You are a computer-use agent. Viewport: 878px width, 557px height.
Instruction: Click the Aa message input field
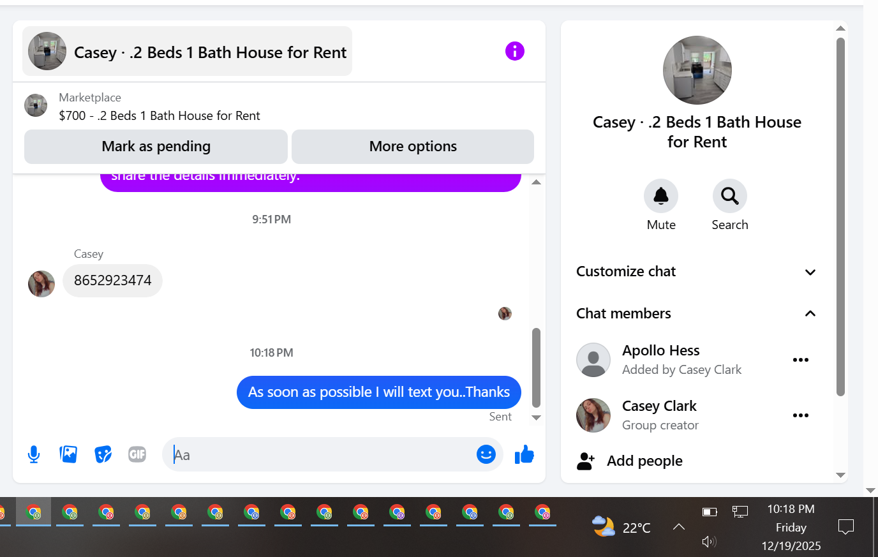319,455
